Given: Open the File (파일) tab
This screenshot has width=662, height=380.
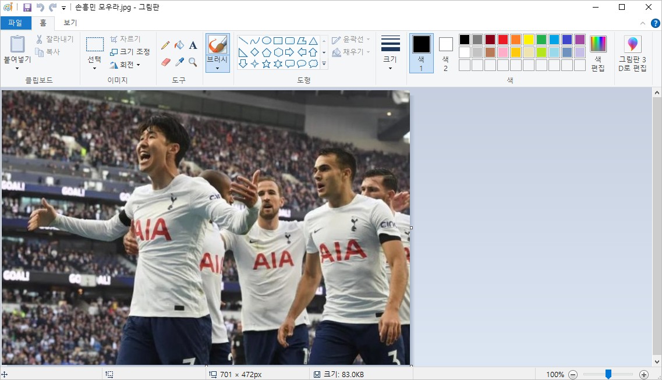Looking at the screenshot, I should (x=16, y=23).
